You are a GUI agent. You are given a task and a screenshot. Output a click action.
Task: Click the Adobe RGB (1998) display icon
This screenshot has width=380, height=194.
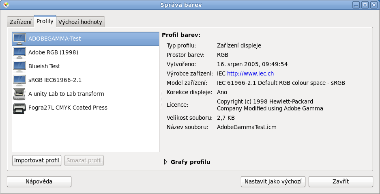point(19,52)
